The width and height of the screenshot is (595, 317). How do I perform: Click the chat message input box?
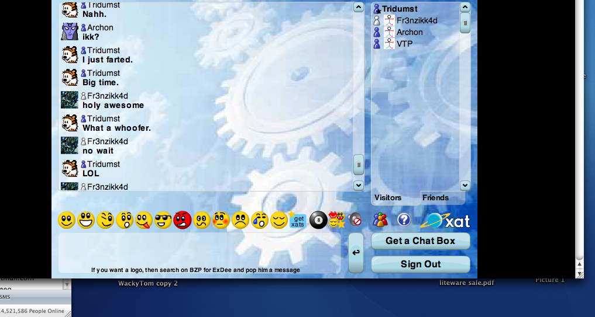(x=200, y=253)
